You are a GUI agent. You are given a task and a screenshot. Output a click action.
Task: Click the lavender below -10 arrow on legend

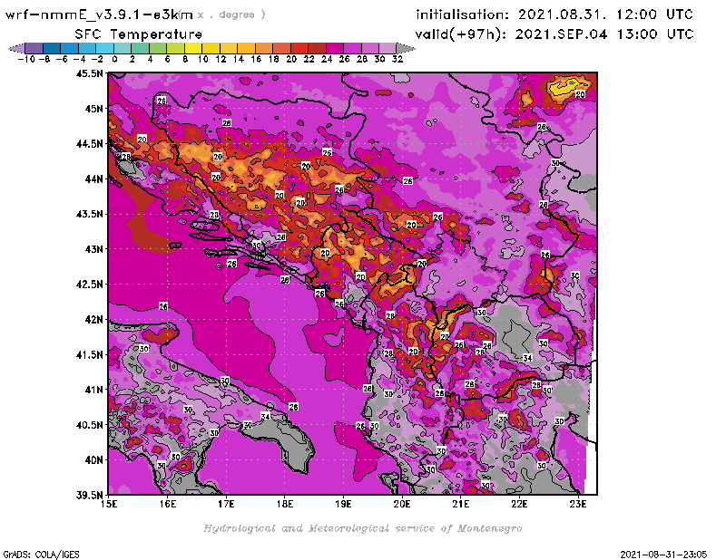coord(16,48)
